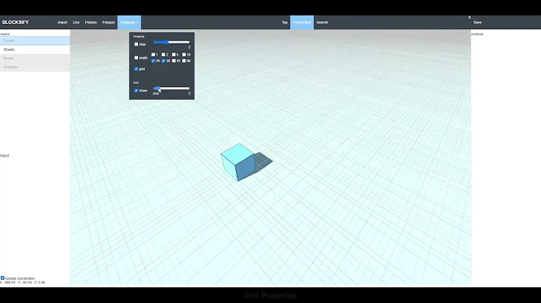Click the ViewAll button
Screen dimensions: 541x303
pyautogui.click(x=322, y=22)
